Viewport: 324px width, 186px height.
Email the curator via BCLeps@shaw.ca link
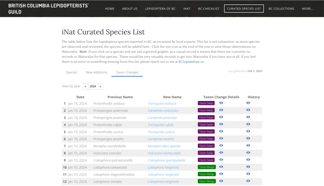191,62
